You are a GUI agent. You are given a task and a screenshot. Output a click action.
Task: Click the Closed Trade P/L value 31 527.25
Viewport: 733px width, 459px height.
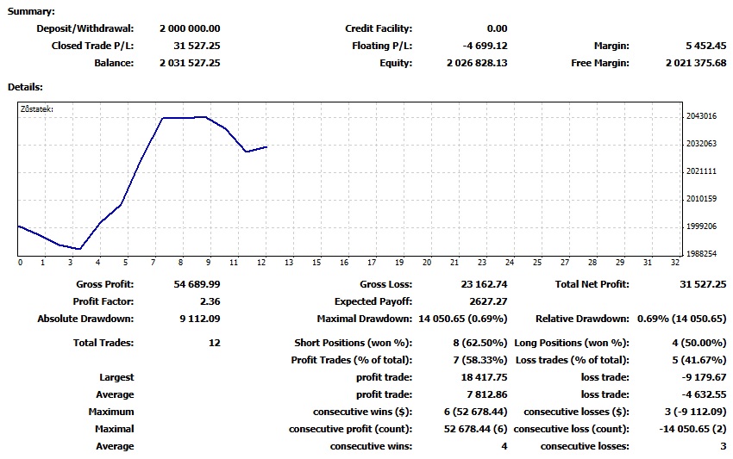click(x=197, y=46)
